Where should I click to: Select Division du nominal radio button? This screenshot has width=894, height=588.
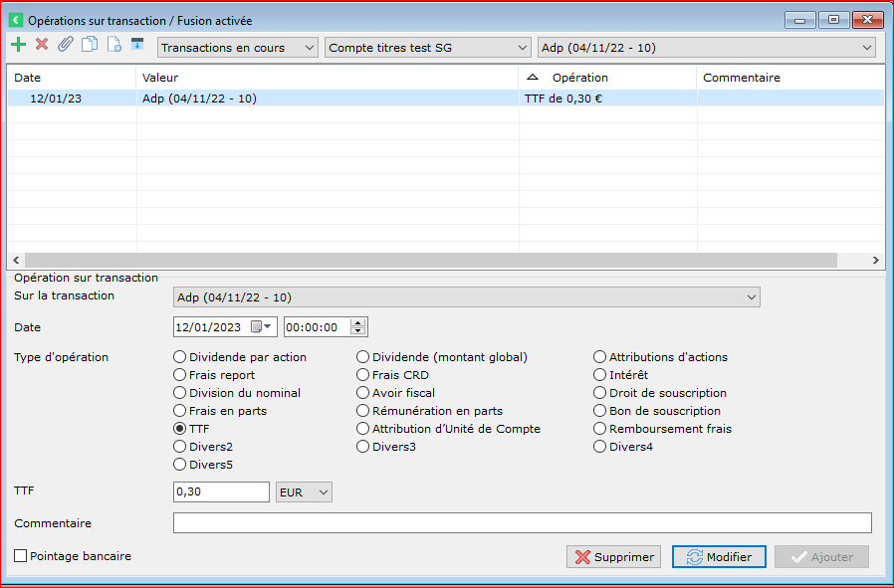[179, 393]
